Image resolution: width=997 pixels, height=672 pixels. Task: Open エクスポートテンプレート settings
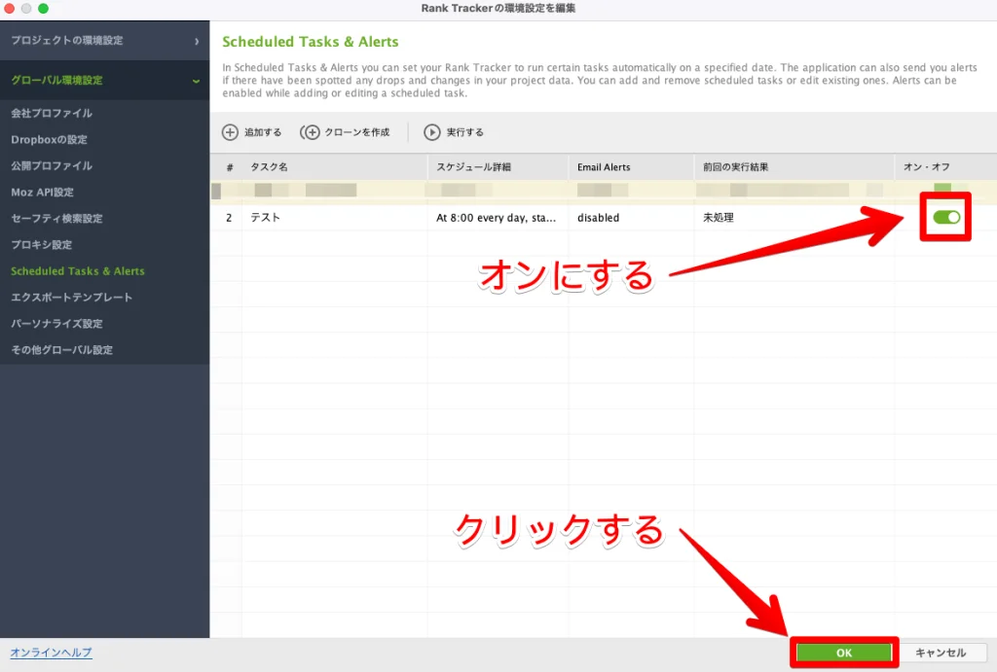pos(72,298)
